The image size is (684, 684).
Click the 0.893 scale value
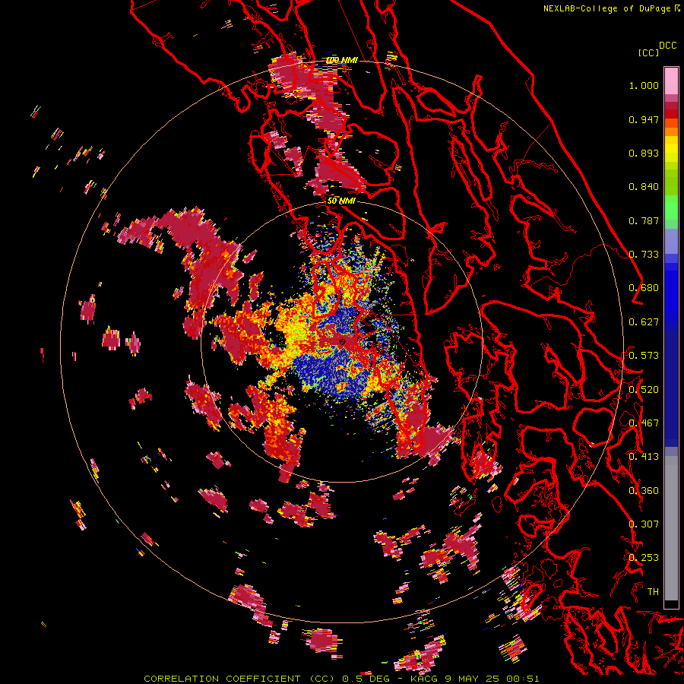point(644,153)
